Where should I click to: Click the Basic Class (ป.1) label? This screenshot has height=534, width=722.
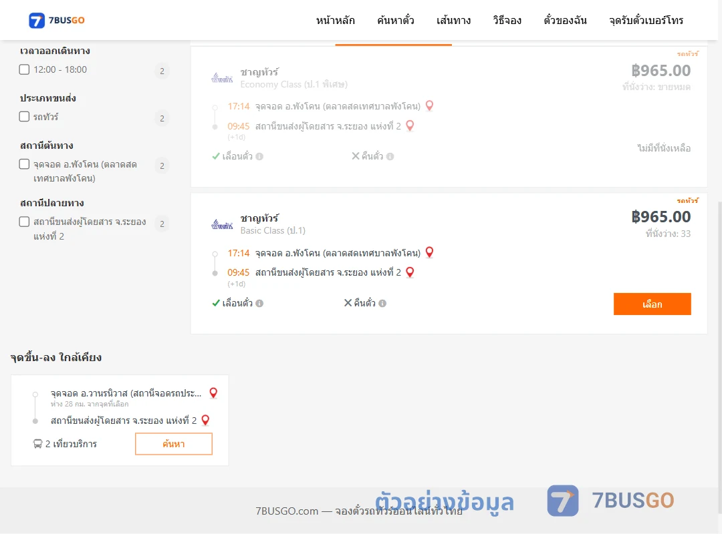click(273, 230)
